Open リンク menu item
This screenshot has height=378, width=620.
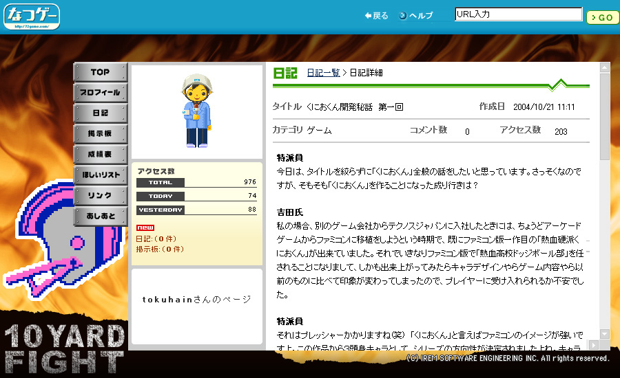(101, 195)
